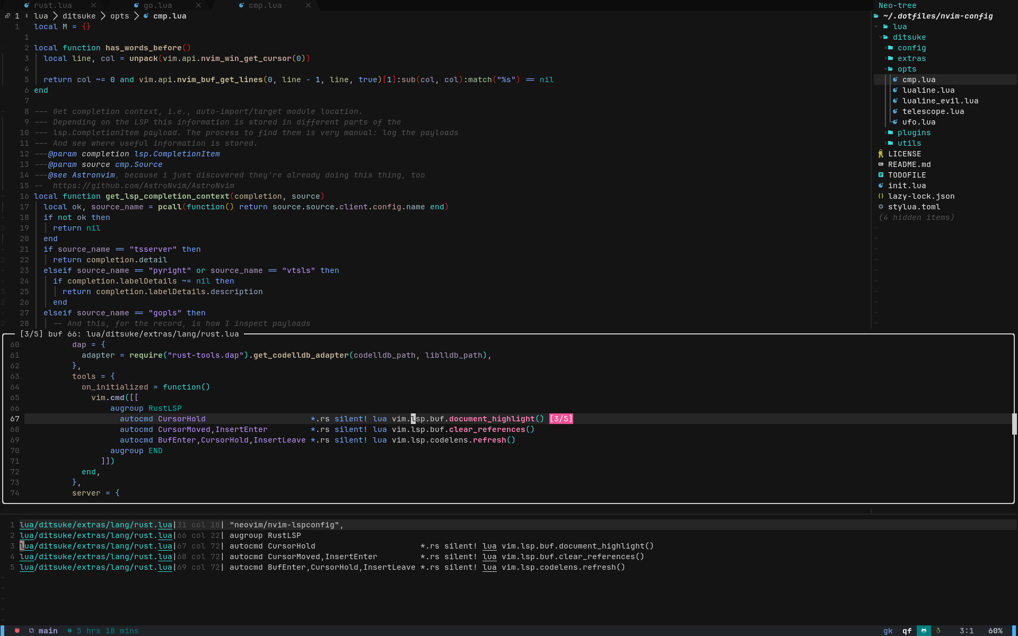
Task: Open the TODOFILE entry
Action: [907, 175]
